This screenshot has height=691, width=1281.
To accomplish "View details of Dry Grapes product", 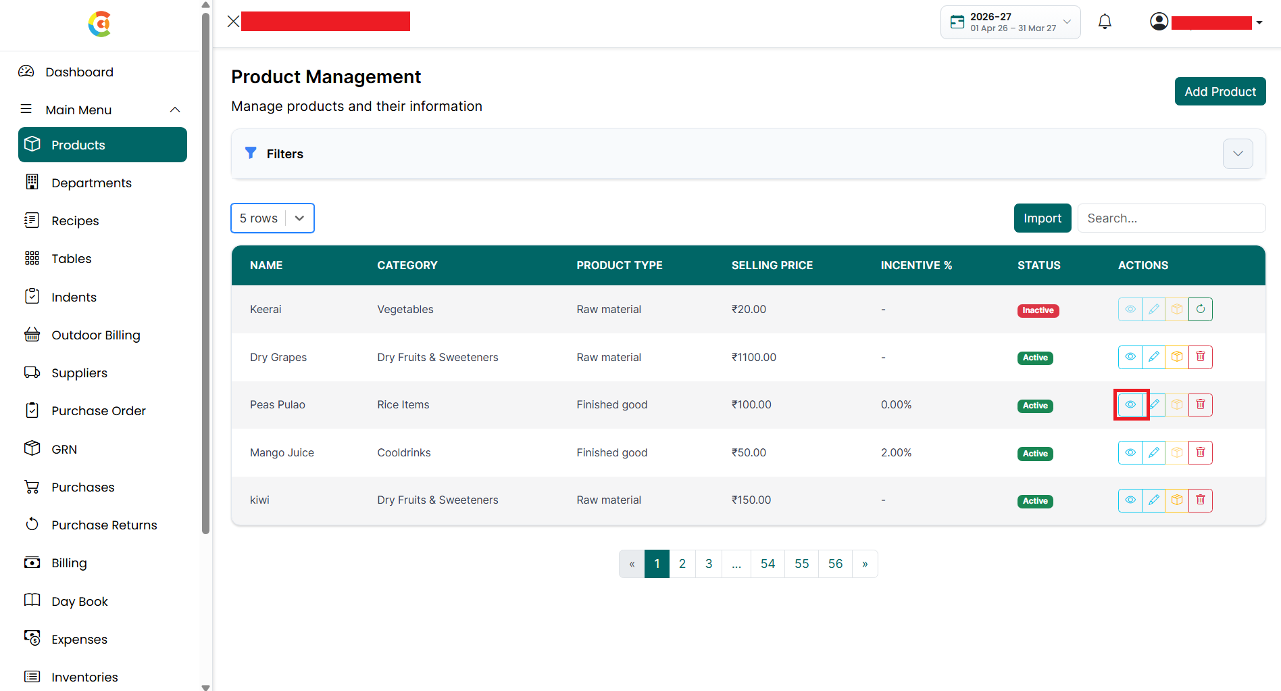I will click(x=1130, y=357).
